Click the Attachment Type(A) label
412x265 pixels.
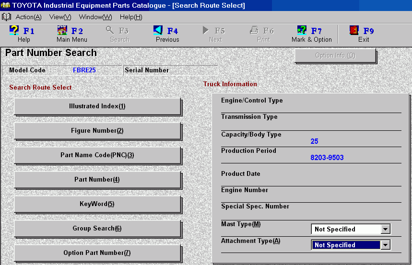point(251,241)
